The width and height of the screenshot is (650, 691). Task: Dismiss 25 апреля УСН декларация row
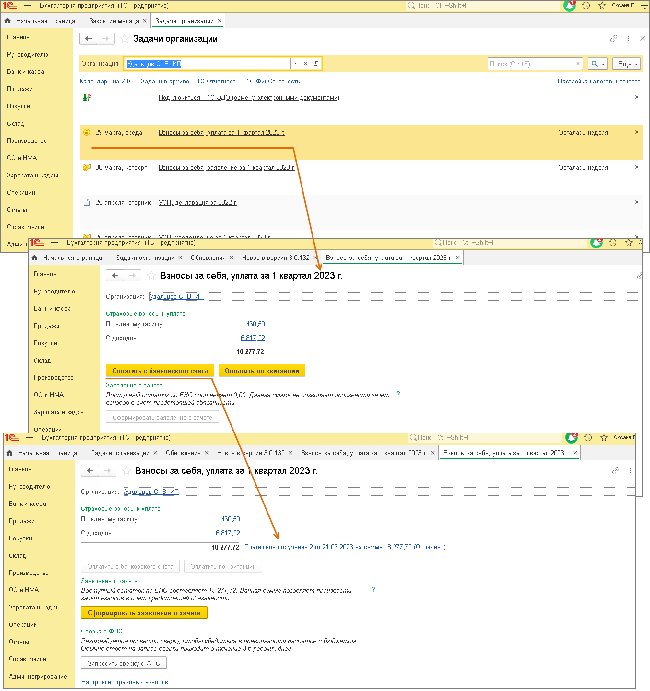pyautogui.click(x=637, y=202)
